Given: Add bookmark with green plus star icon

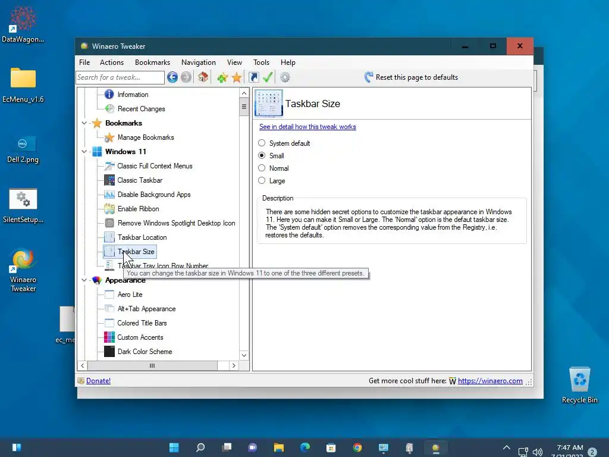Looking at the screenshot, I should [222, 77].
